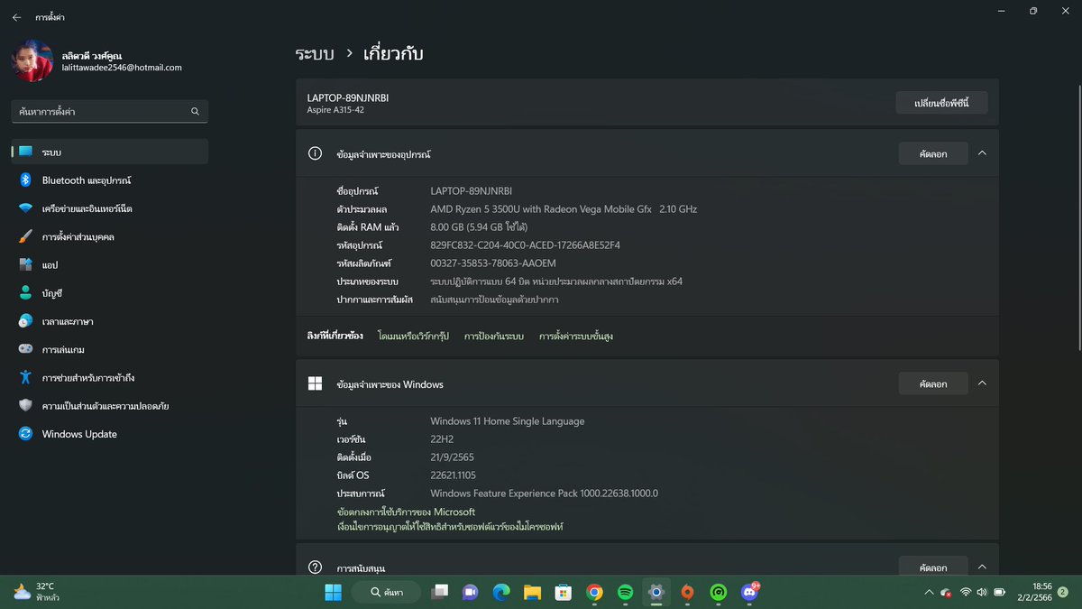Screen dimensions: 1082x609
Task: Open the แอป (Apps) section
Action: 110,265
